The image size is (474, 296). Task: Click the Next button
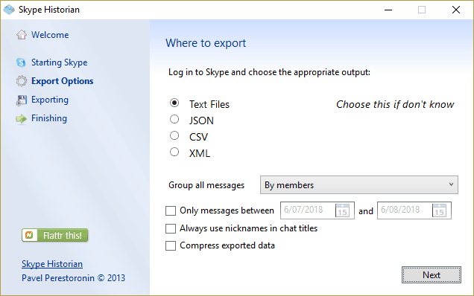pyautogui.click(x=432, y=275)
